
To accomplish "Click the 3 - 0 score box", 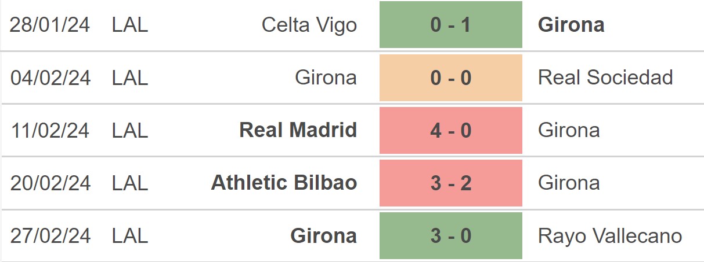I will (x=451, y=236).
